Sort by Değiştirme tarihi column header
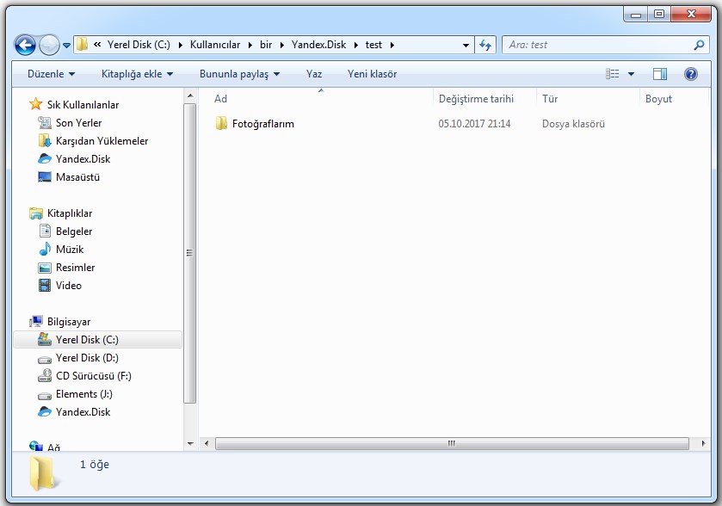 [476, 99]
